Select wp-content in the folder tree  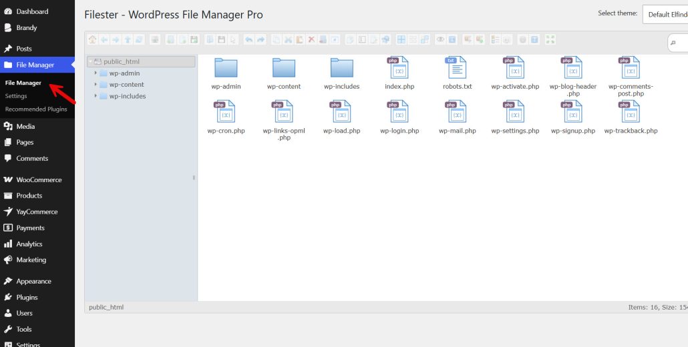126,85
